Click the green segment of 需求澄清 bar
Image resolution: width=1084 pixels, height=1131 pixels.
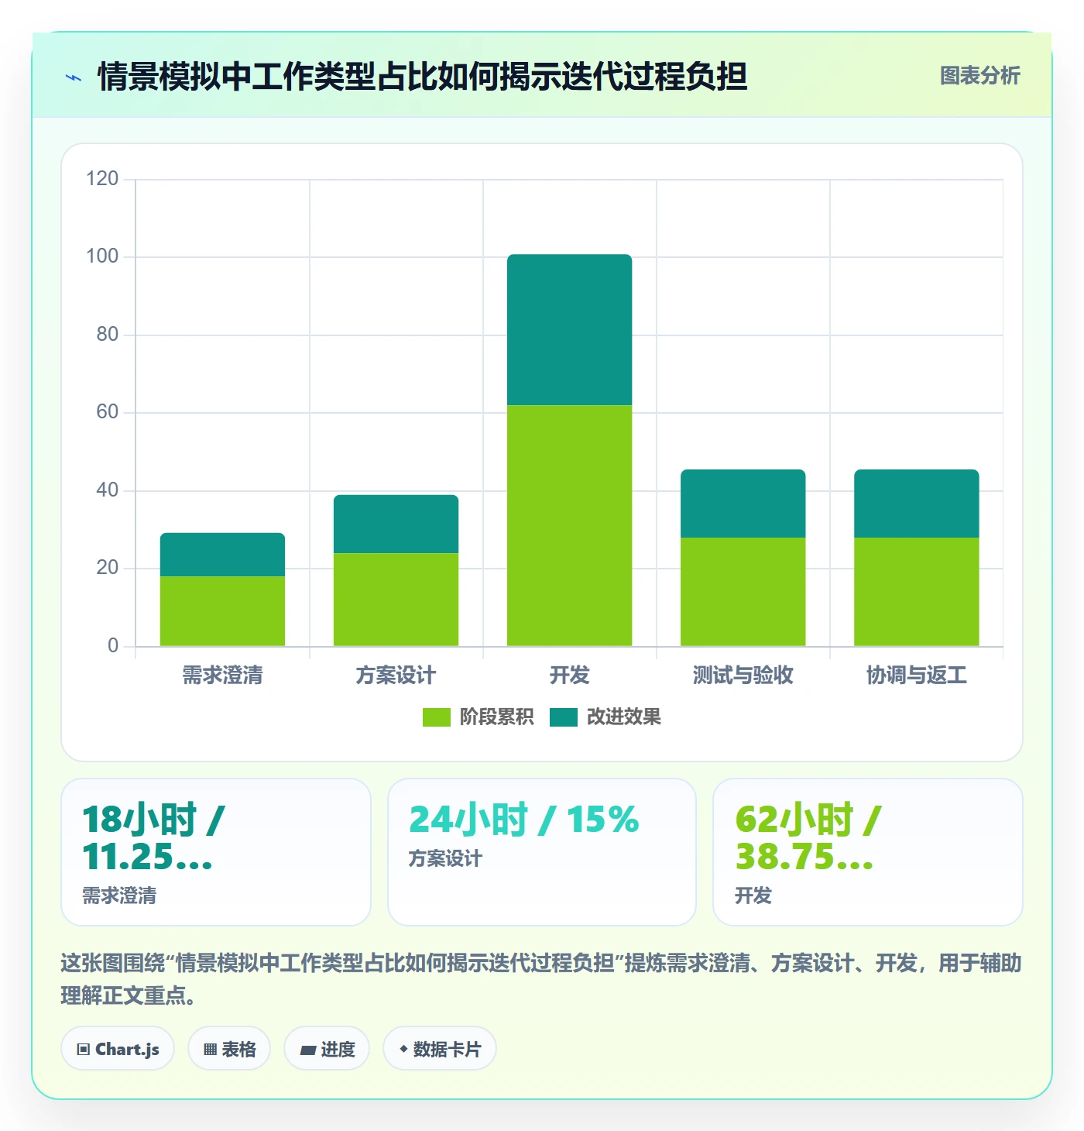pos(223,611)
